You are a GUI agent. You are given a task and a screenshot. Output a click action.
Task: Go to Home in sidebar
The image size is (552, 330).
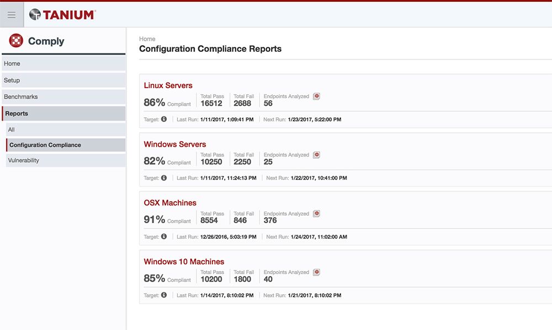pyautogui.click(x=63, y=63)
